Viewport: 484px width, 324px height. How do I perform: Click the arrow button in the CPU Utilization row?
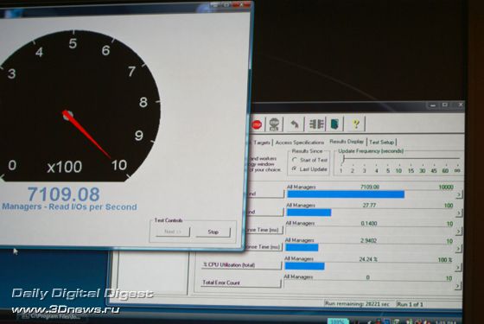458,267
